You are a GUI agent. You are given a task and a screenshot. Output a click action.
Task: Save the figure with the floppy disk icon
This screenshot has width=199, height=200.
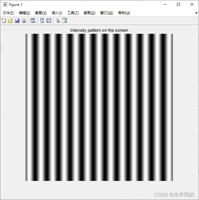(x=17, y=21)
